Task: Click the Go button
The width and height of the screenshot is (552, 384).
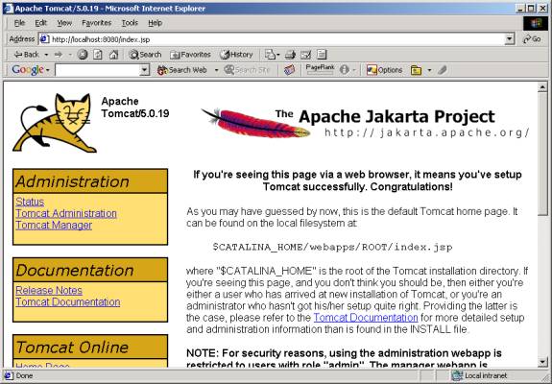Action: tap(532, 39)
